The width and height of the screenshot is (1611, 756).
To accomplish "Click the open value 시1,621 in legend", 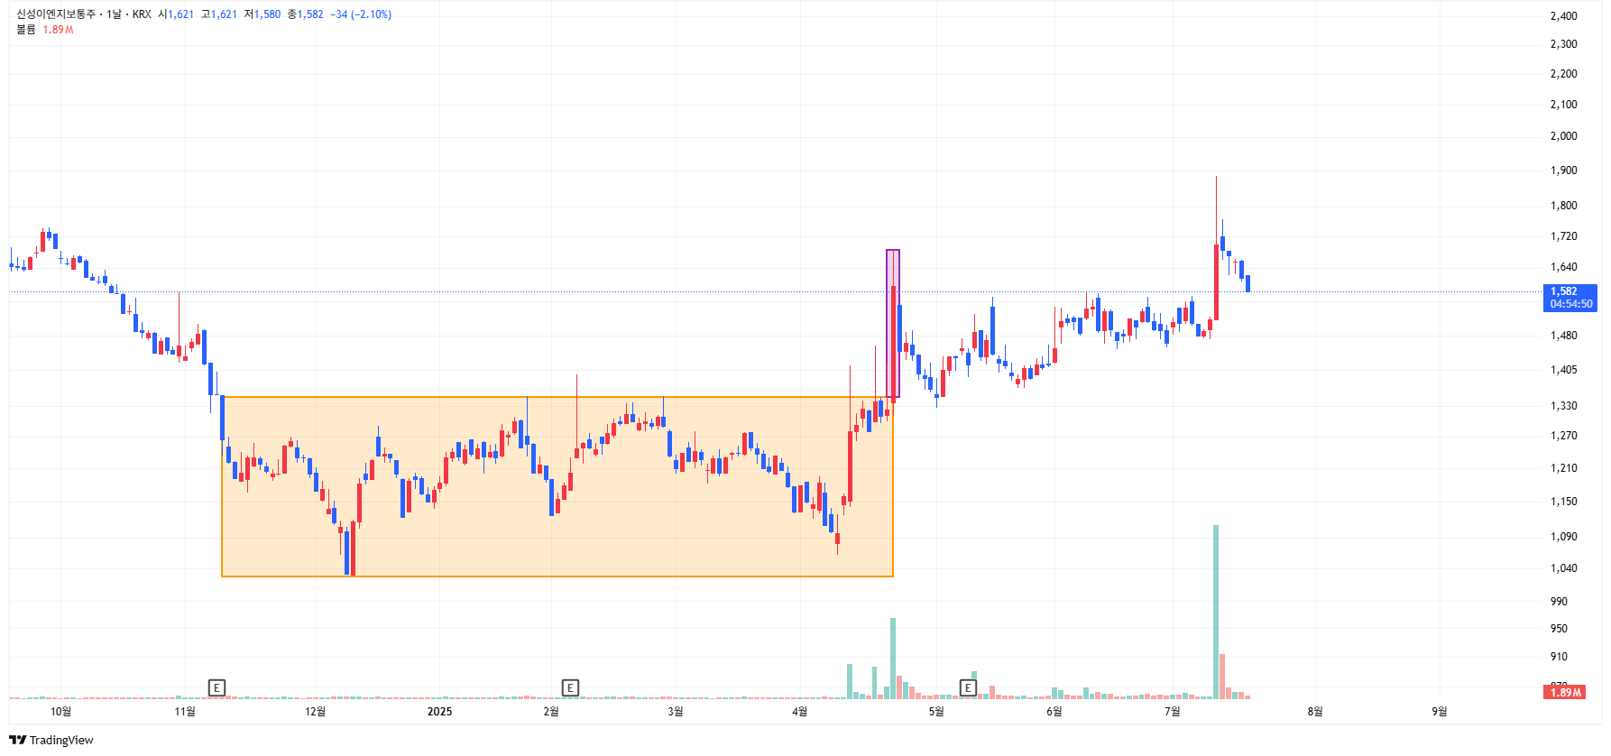I will (176, 14).
